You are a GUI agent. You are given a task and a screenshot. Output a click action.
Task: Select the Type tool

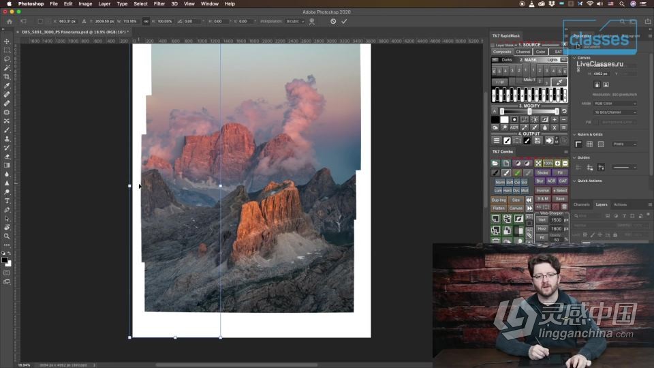click(x=7, y=201)
